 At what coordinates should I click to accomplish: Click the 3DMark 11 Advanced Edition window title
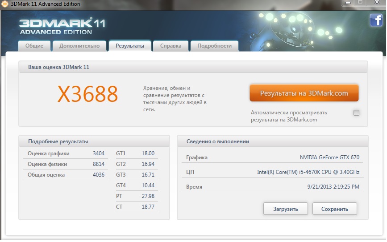click(x=46, y=4)
